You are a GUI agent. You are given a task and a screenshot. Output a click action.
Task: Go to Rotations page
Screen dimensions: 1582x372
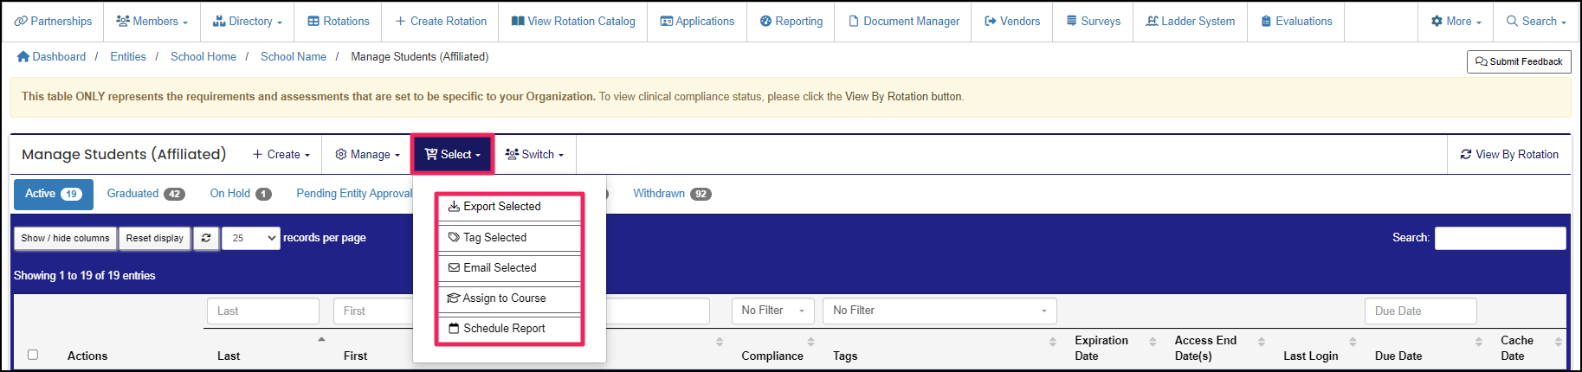pyautogui.click(x=338, y=21)
